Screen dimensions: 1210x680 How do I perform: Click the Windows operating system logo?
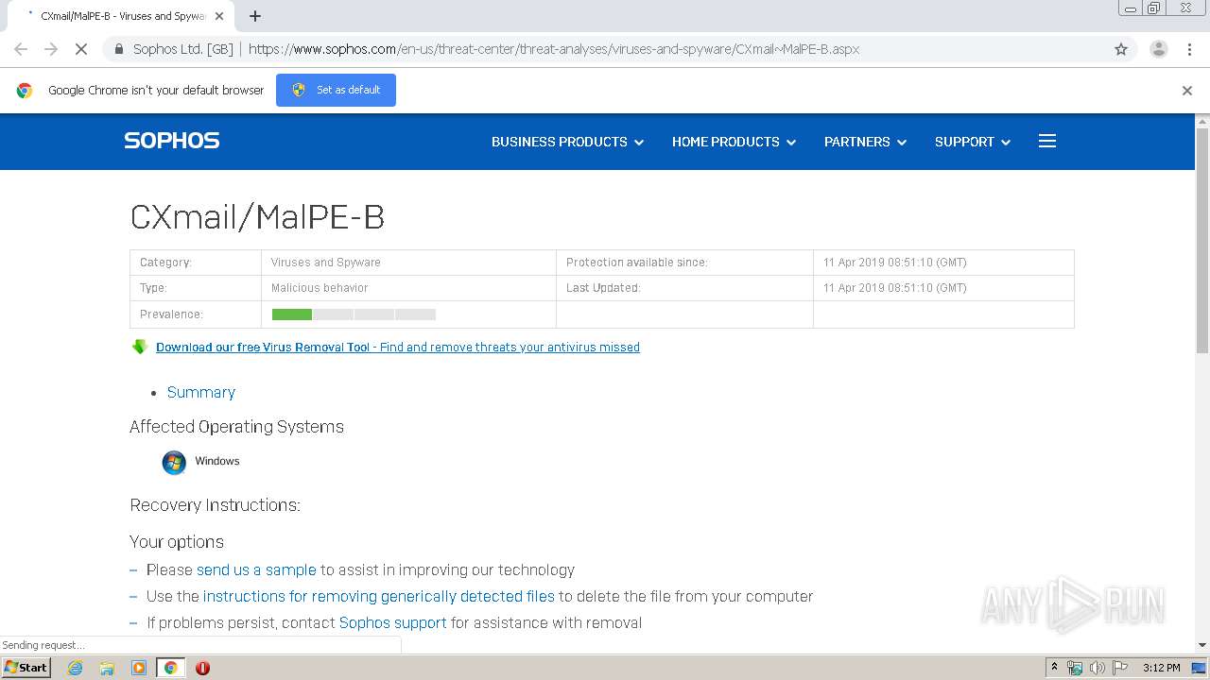pos(174,462)
